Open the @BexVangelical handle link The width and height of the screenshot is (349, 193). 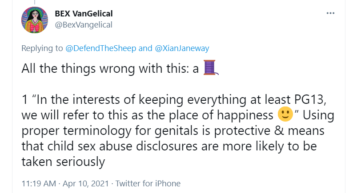[83, 25]
